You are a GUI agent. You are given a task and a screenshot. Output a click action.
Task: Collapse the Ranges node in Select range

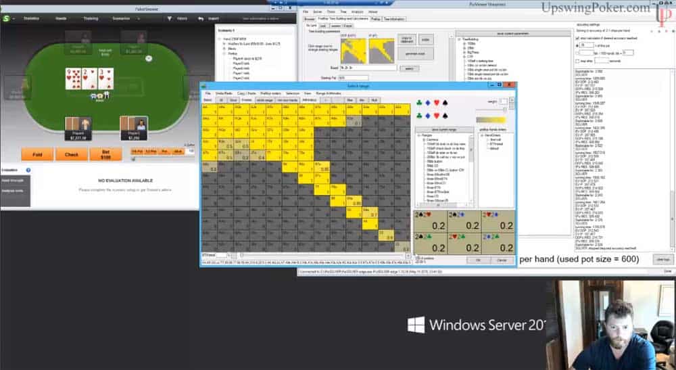click(x=418, y=135)
